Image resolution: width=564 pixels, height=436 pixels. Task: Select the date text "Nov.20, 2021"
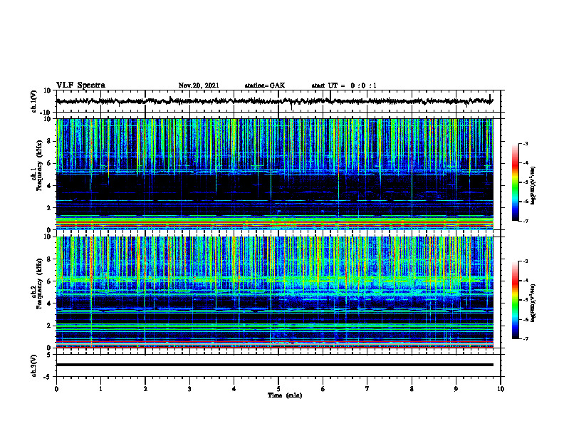click(x=199, y=85)
